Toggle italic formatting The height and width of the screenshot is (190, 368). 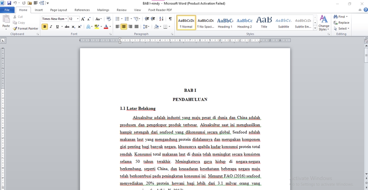click(51, 27)
